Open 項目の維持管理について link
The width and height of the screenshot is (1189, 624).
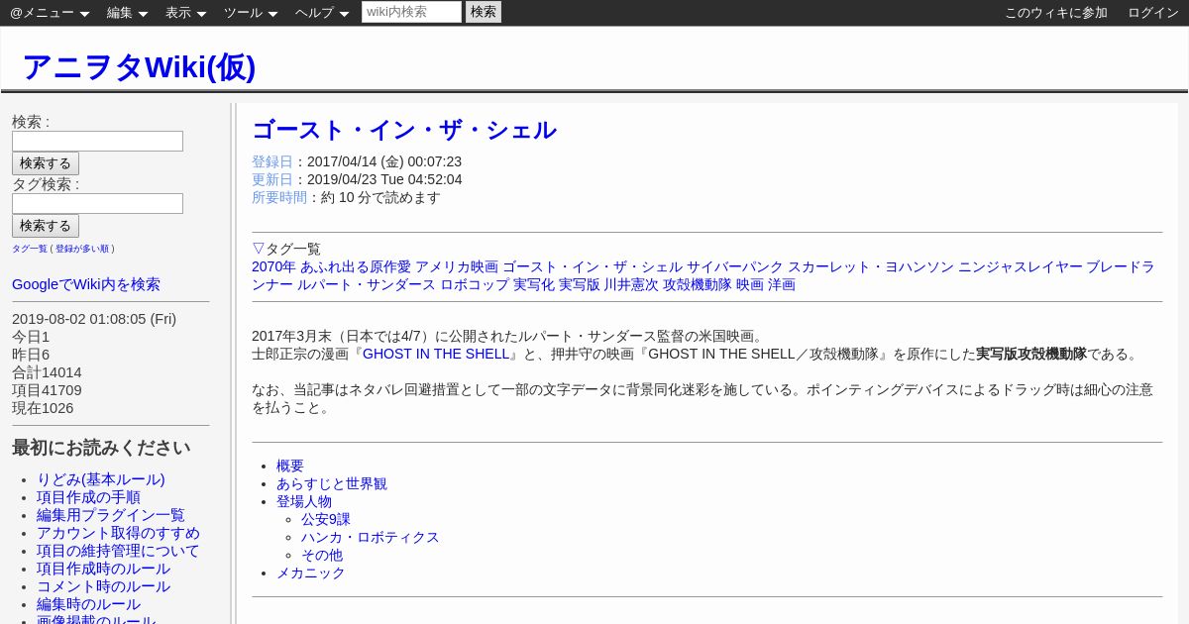118,551
